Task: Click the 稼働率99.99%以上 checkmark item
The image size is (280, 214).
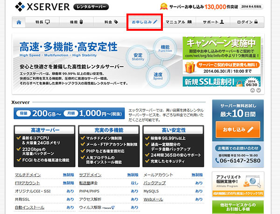Action: 165,138
